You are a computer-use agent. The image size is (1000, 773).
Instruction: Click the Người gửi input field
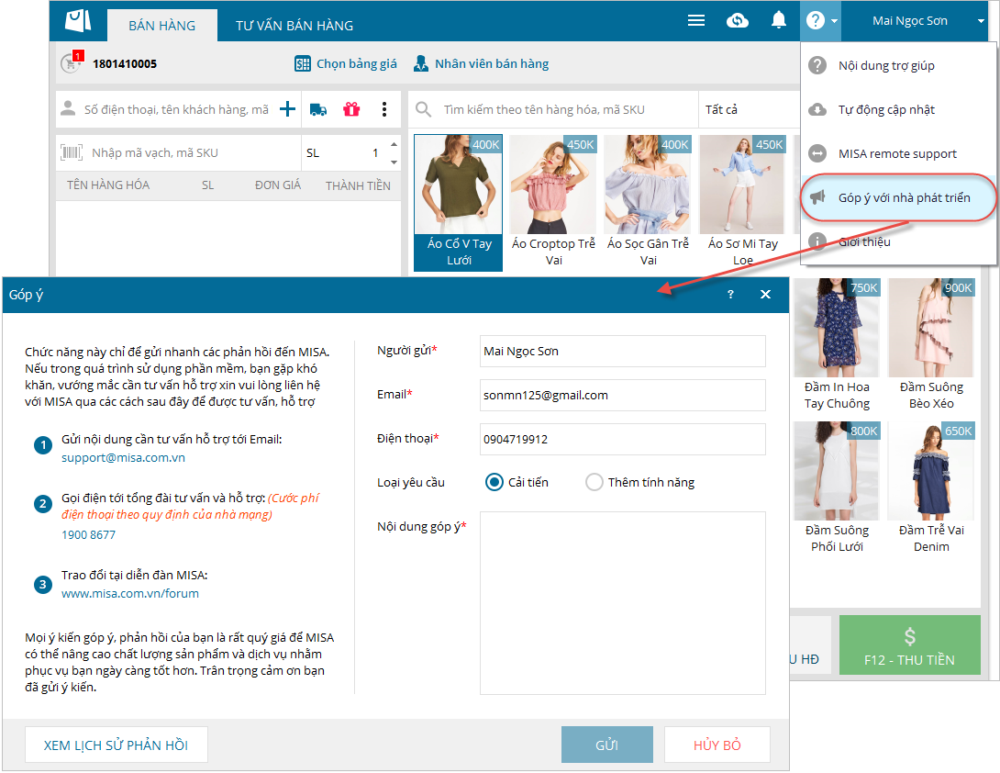coord(622,351)
